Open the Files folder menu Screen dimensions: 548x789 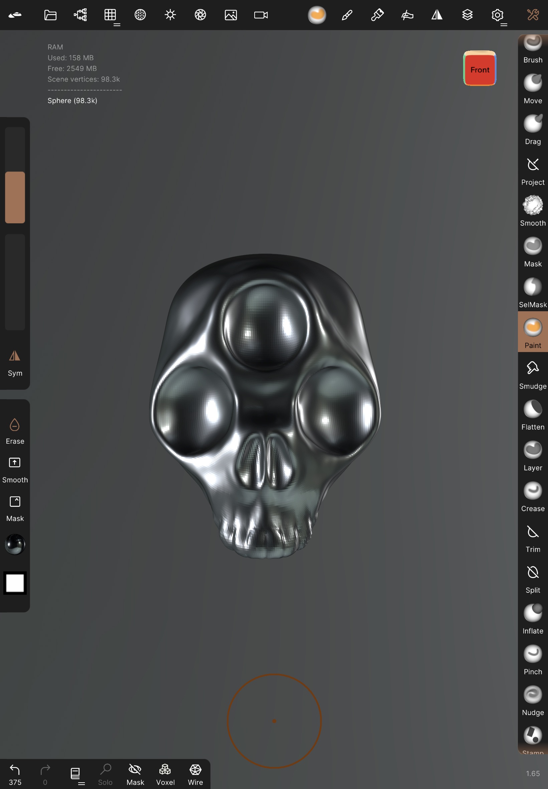click(50, 15)
